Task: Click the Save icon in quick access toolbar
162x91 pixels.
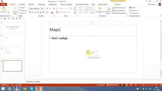Action: tap(5, 18)
